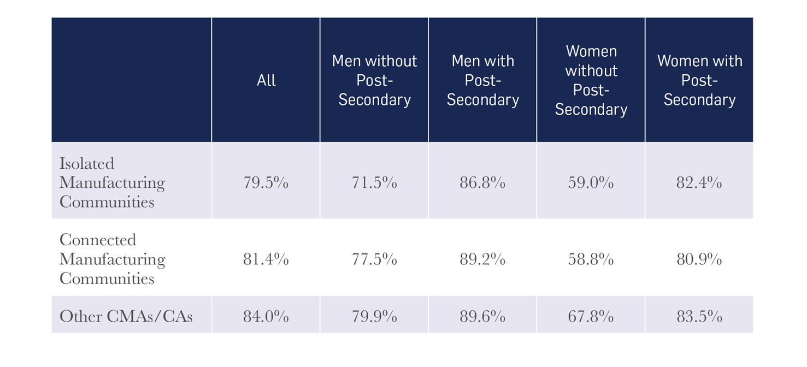Click the "All" column header
Viewport: 807px width, 367px height.
266,80
